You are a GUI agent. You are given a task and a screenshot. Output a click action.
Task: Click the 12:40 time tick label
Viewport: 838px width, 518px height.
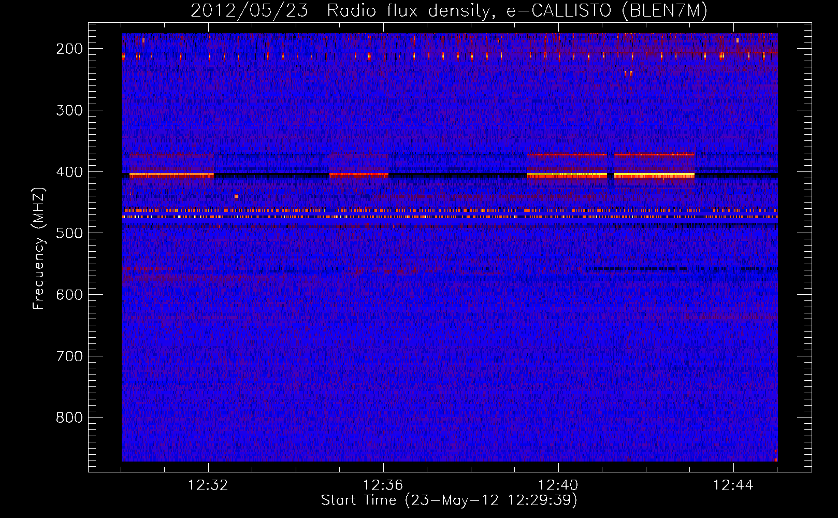(x=558, y=485)
